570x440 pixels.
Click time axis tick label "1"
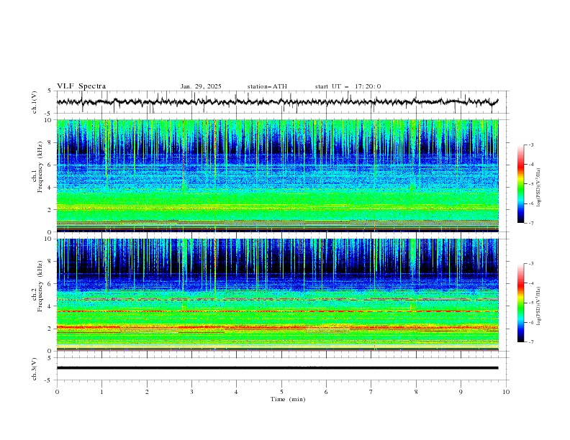101,392
